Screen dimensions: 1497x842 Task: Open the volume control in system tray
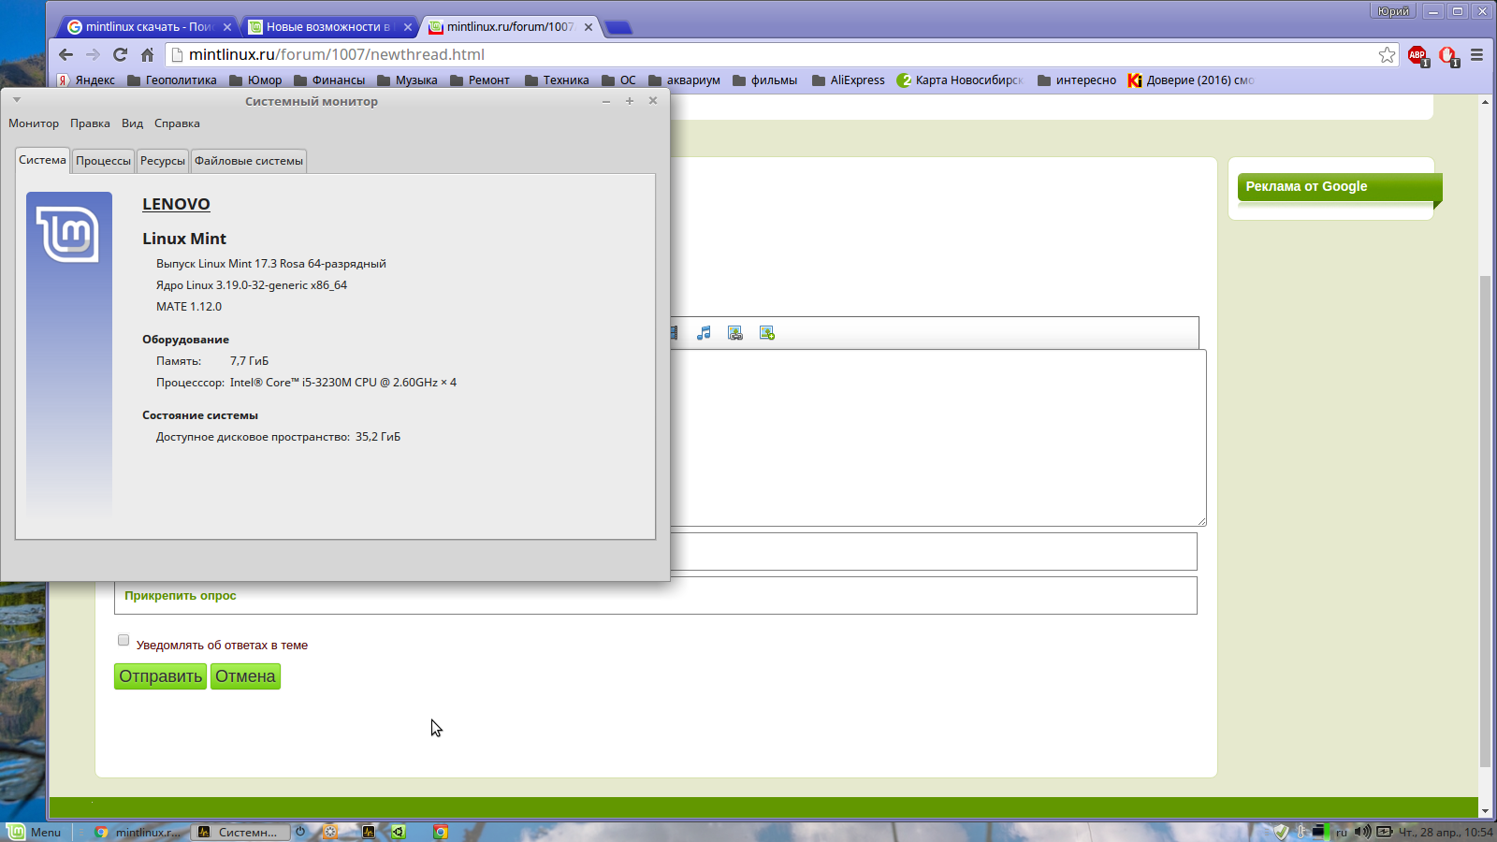pyautogui.click(x=1362, y=832)
